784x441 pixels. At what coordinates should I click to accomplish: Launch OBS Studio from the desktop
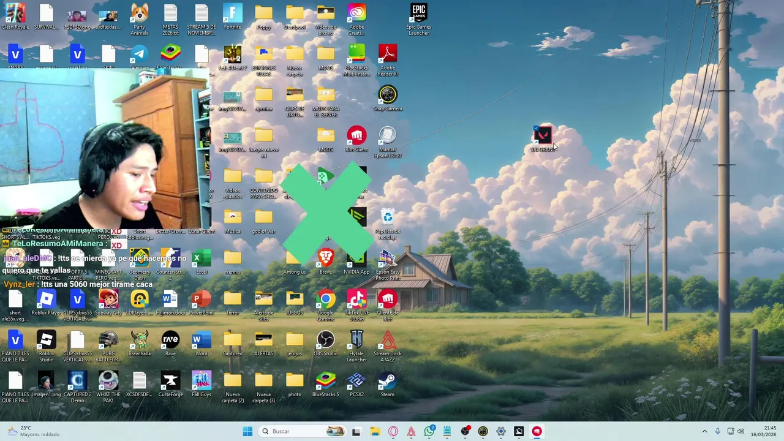pyautogui.click(x=326, y=343)
